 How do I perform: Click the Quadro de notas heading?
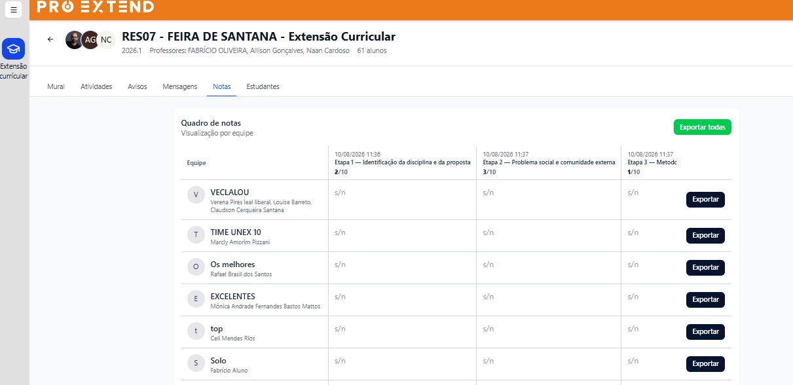211,123
